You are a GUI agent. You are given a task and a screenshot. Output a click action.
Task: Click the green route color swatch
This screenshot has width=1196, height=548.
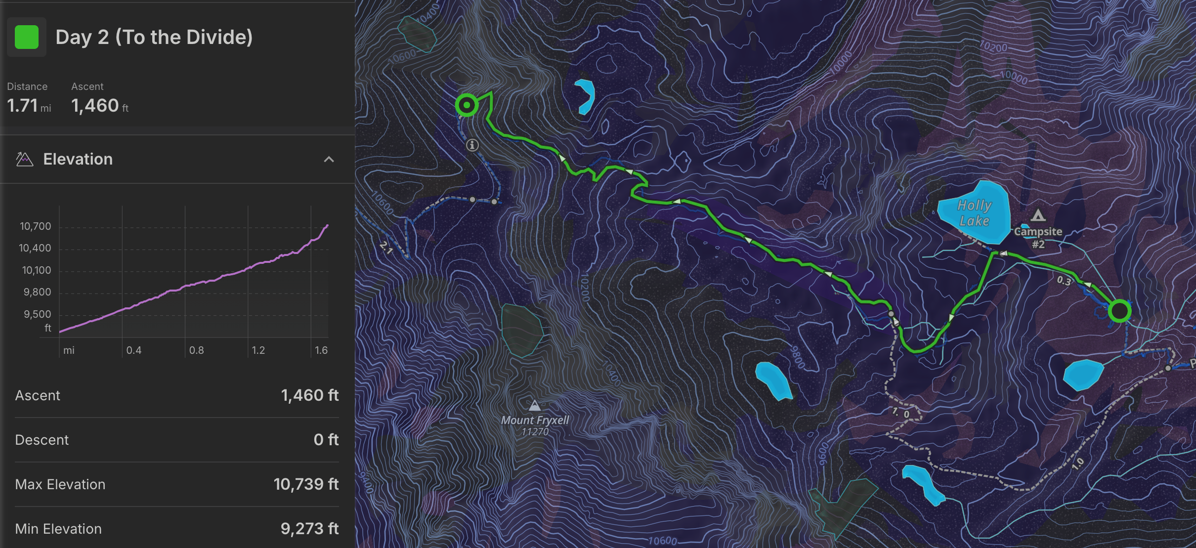point(27,37)
